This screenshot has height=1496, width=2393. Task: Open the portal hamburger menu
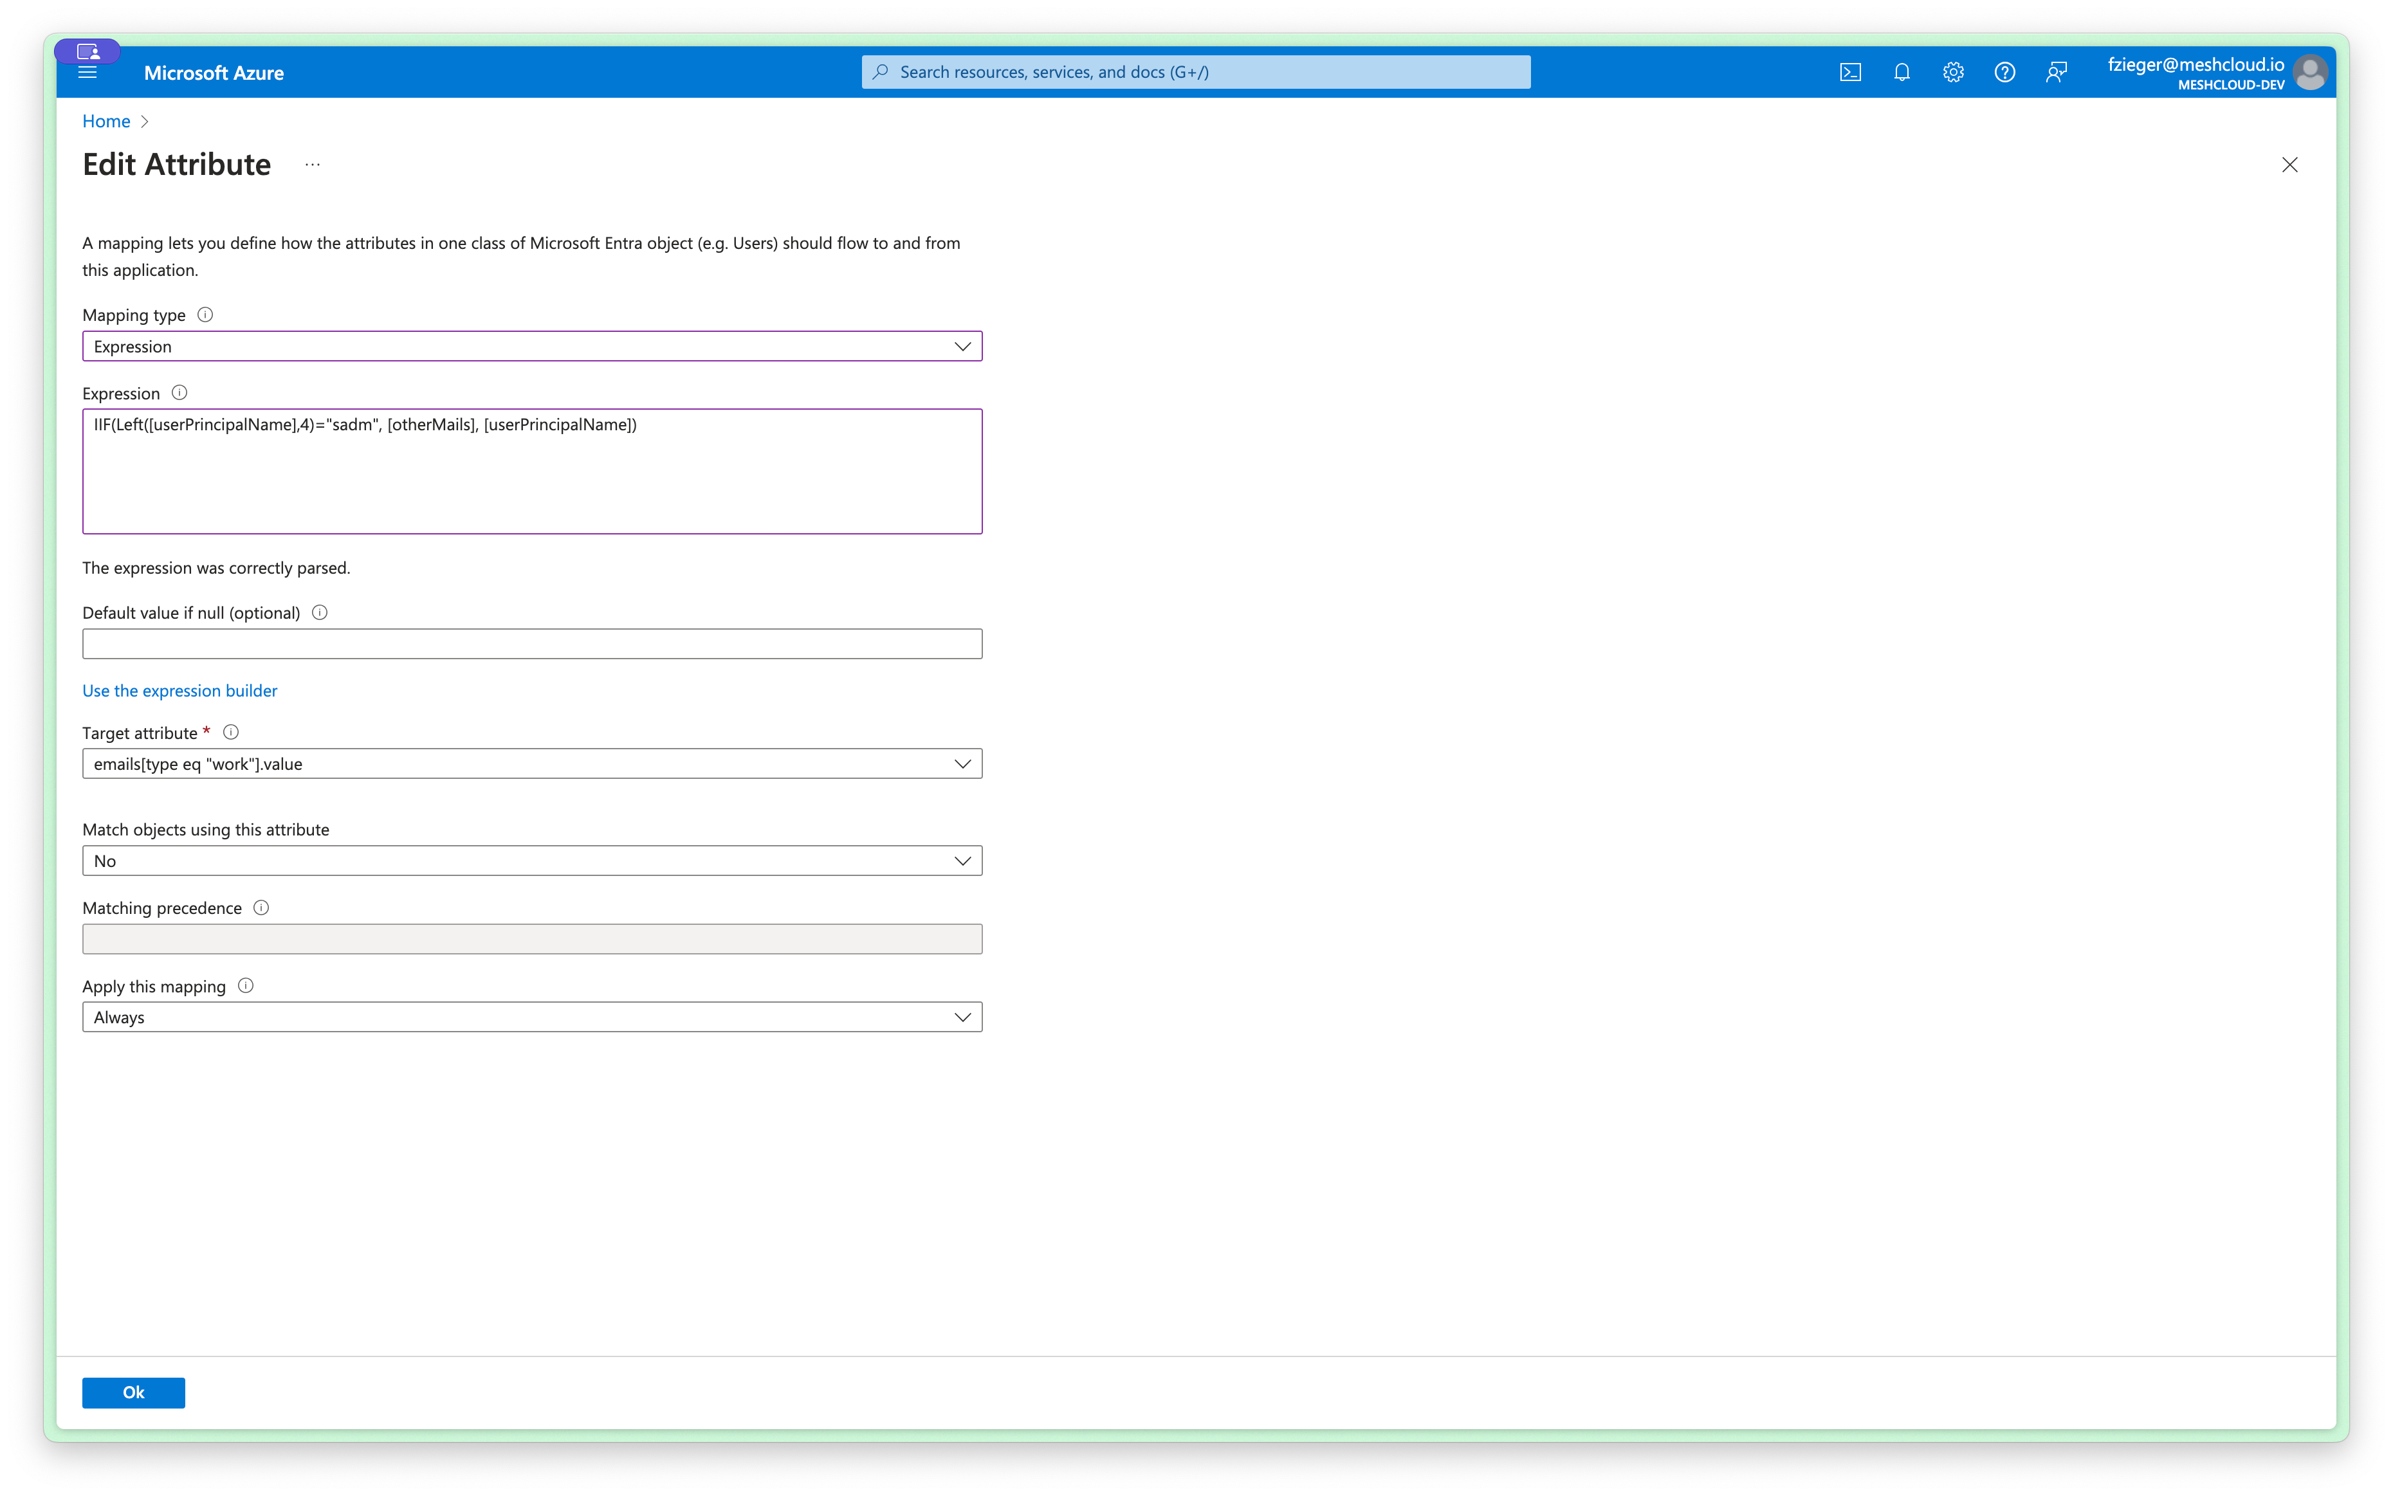tap(87, 73)
